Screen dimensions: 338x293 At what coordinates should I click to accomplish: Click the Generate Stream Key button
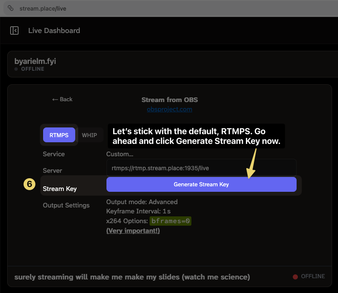point(202,184)
